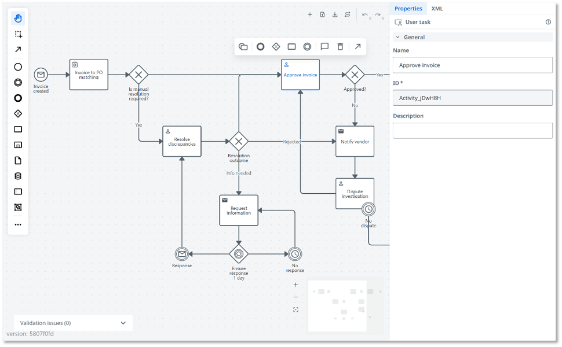Viewport: 562px width, 347px height.
Task: Zoom in with the plus control
Action: (295, 285)
